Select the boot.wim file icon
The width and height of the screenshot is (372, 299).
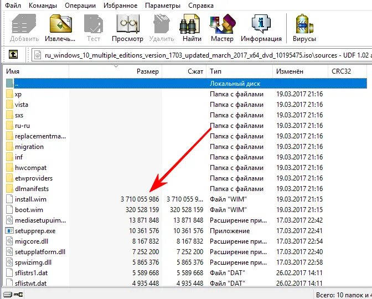coord(9,210)
